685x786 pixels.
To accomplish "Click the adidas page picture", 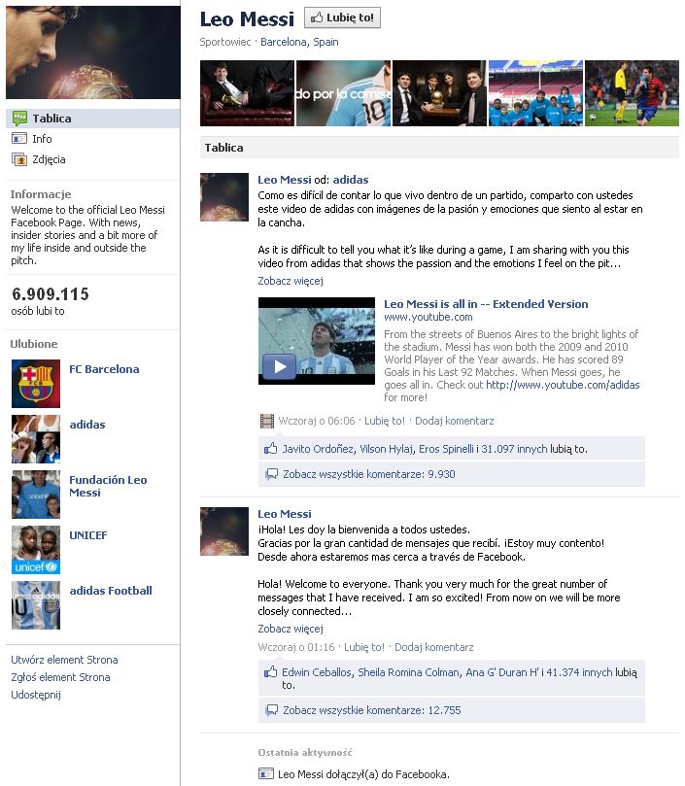I will pos(36,438).
